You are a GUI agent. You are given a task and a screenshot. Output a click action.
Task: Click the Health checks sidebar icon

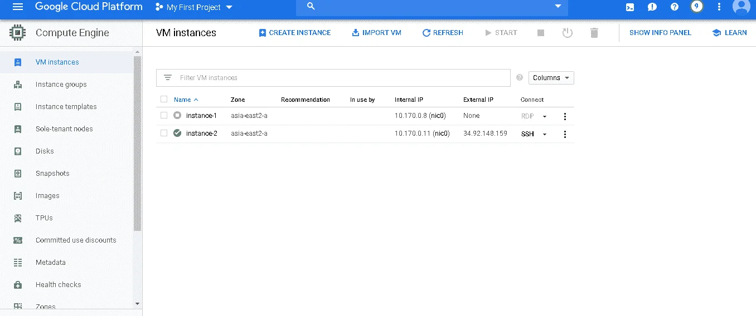pyautogui.click(x=18, y=285)
